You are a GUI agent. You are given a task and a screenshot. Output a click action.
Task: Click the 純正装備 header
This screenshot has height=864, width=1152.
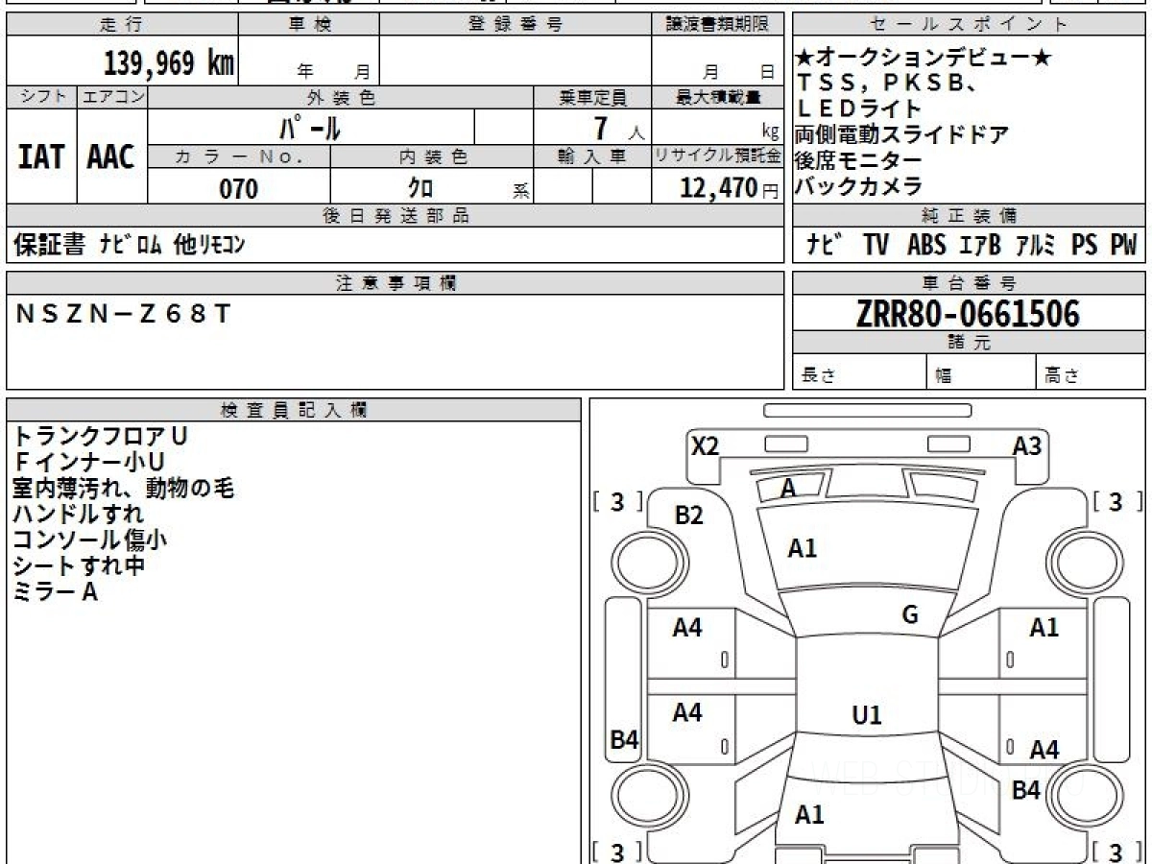pos(969,216)
